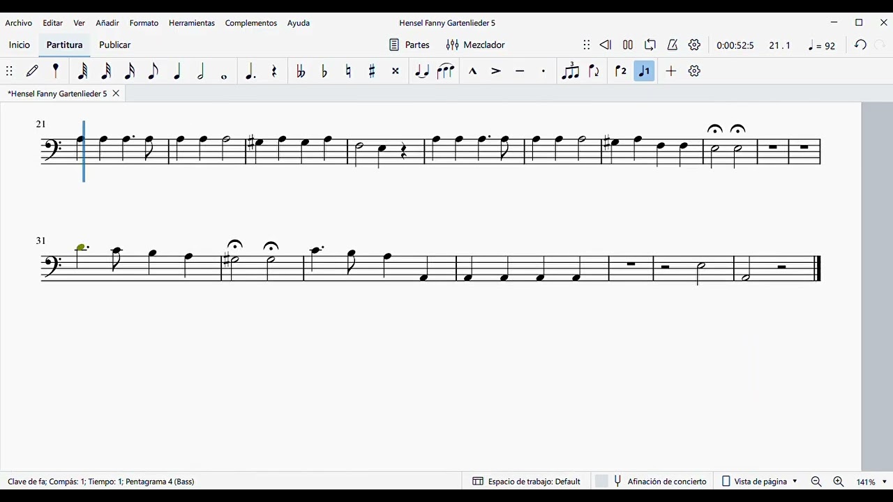893x502 pixels.
Task: Activate the pencil note input tool
Action: click(32, 71)
